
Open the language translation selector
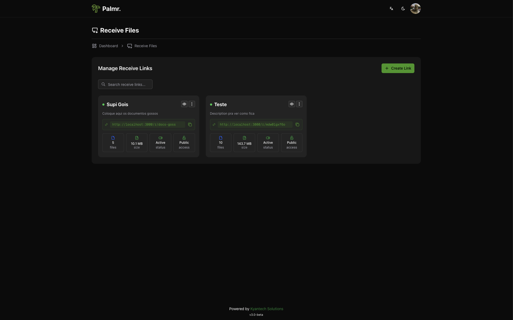pos(391,9)
